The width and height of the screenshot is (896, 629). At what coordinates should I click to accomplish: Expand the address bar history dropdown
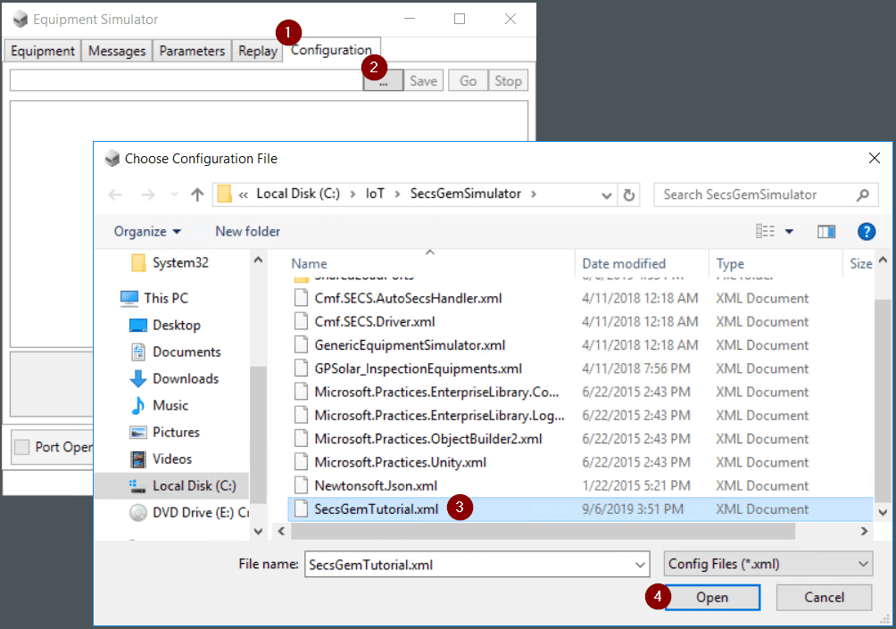click(606, 195)
